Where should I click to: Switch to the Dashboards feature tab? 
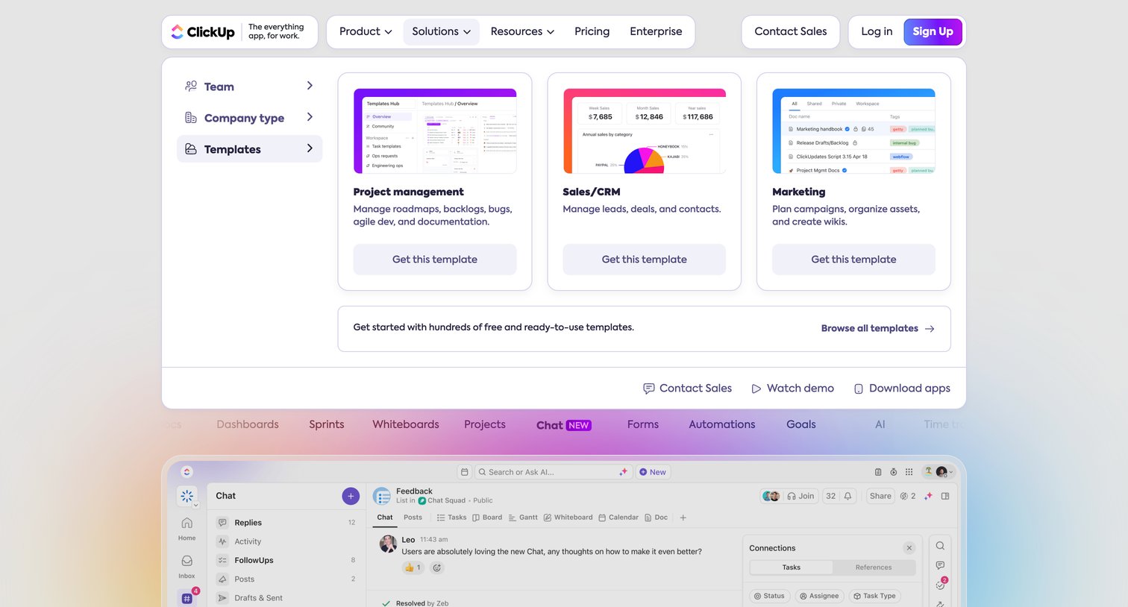click(x=248, y=424)
